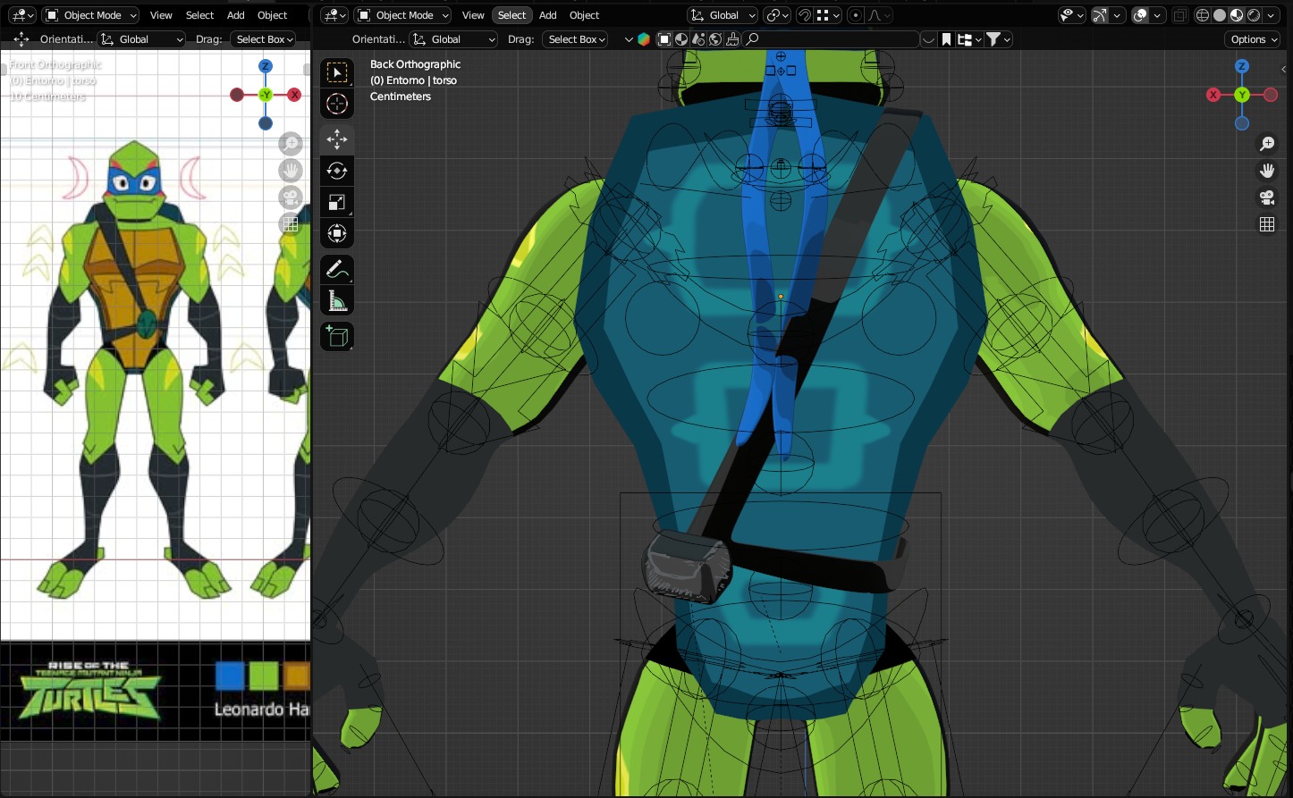1293x798 pixels.
Task: Open snapping options dropdown next to magnet
Action: click(828, 15)
